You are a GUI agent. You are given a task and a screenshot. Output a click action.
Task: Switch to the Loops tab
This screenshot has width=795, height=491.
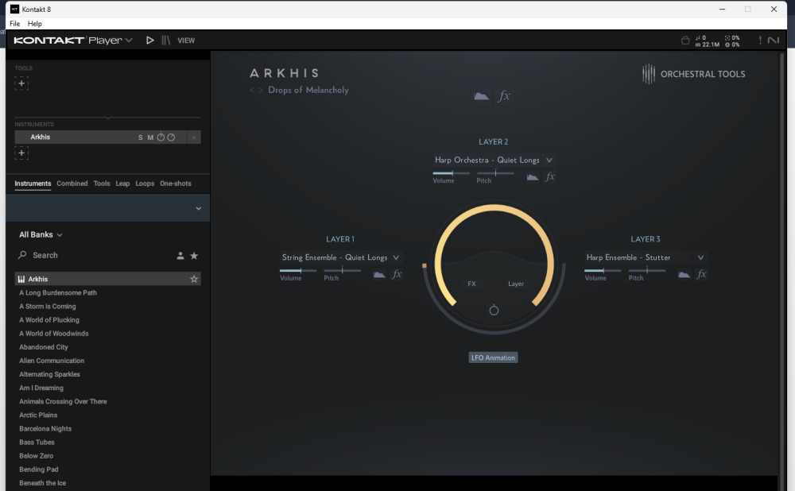pyautogui.click(x=145, y=184)
